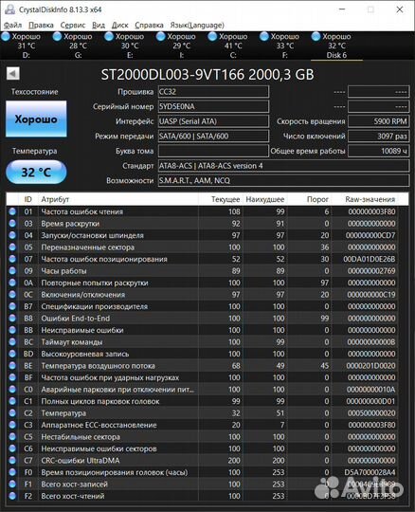Select the C2 Температура attribute row
Viewport: 415px width, 512px height.
pos(202,413)
